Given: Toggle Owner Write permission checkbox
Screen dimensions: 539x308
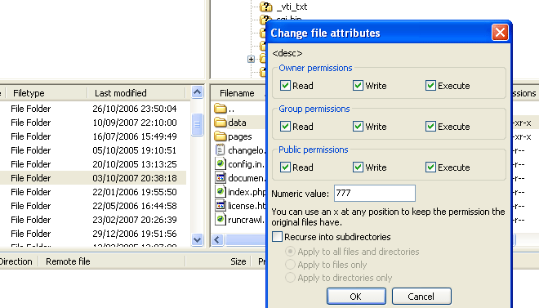Looking at the screenshot, I should (x=358, y=85).
